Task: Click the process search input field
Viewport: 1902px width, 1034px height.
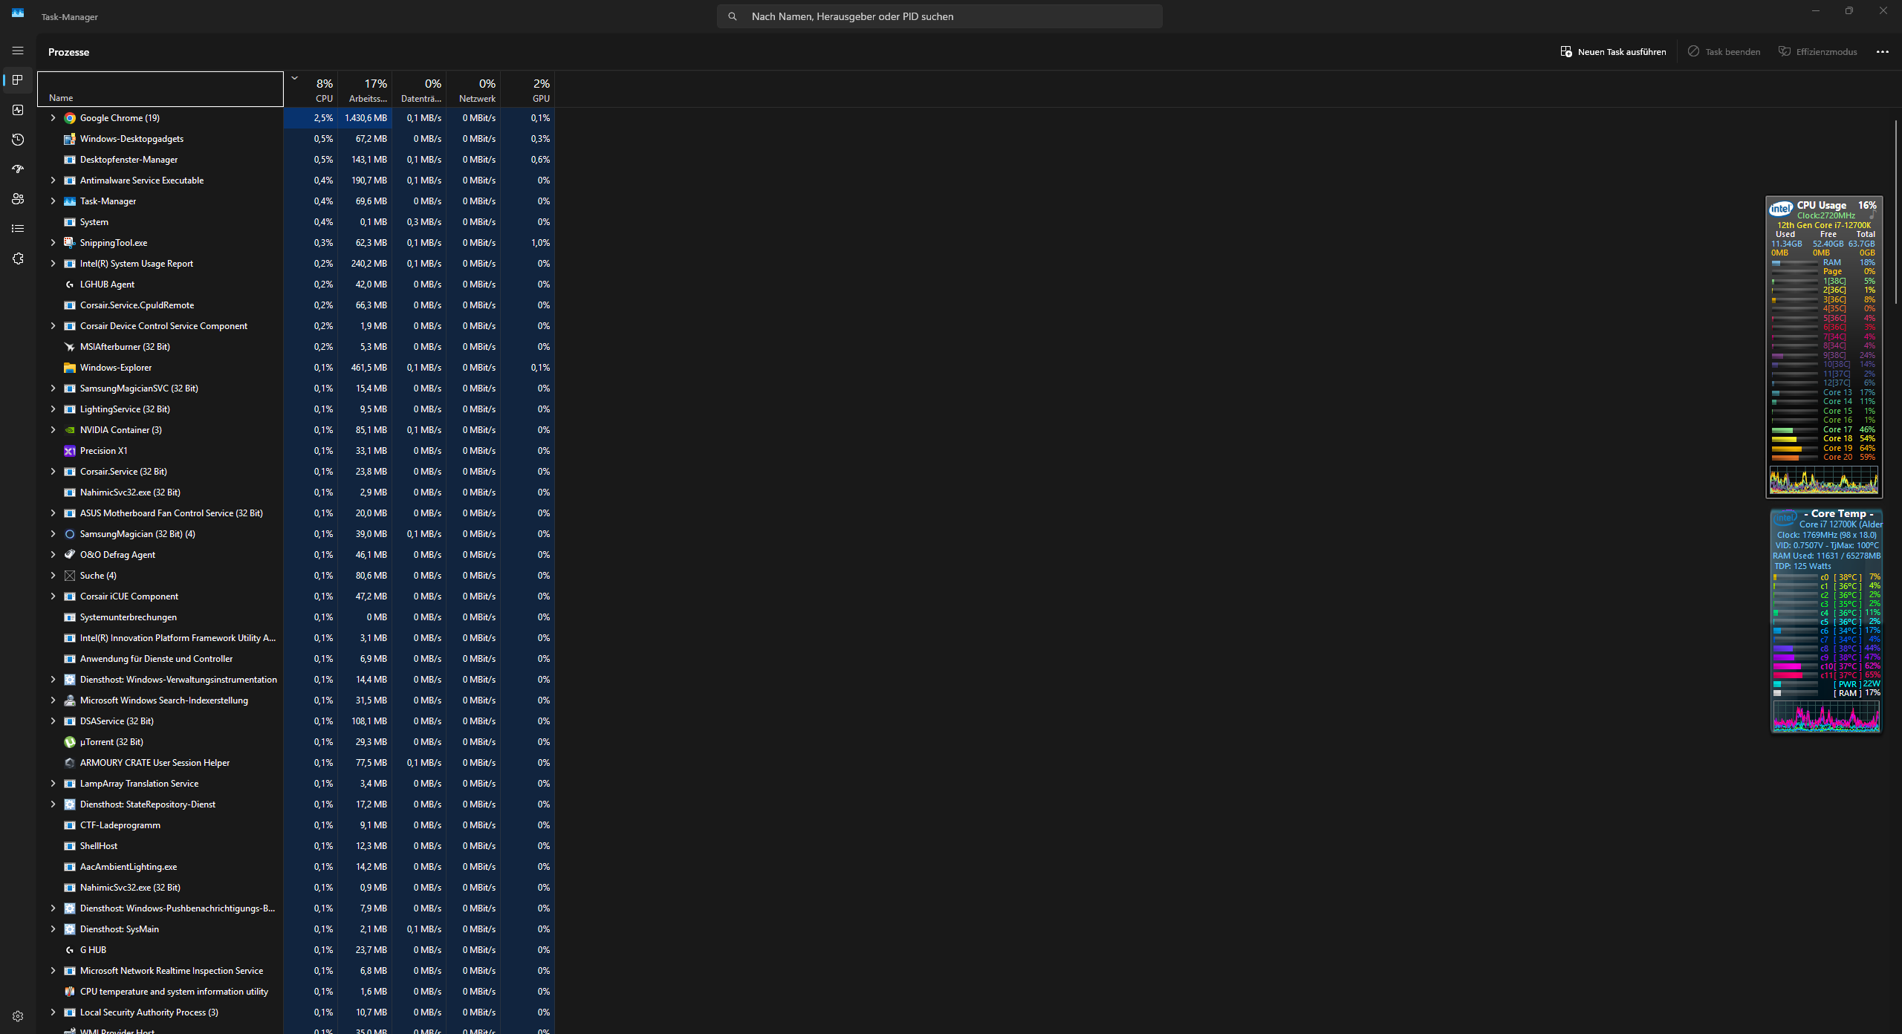Action: 940,16
